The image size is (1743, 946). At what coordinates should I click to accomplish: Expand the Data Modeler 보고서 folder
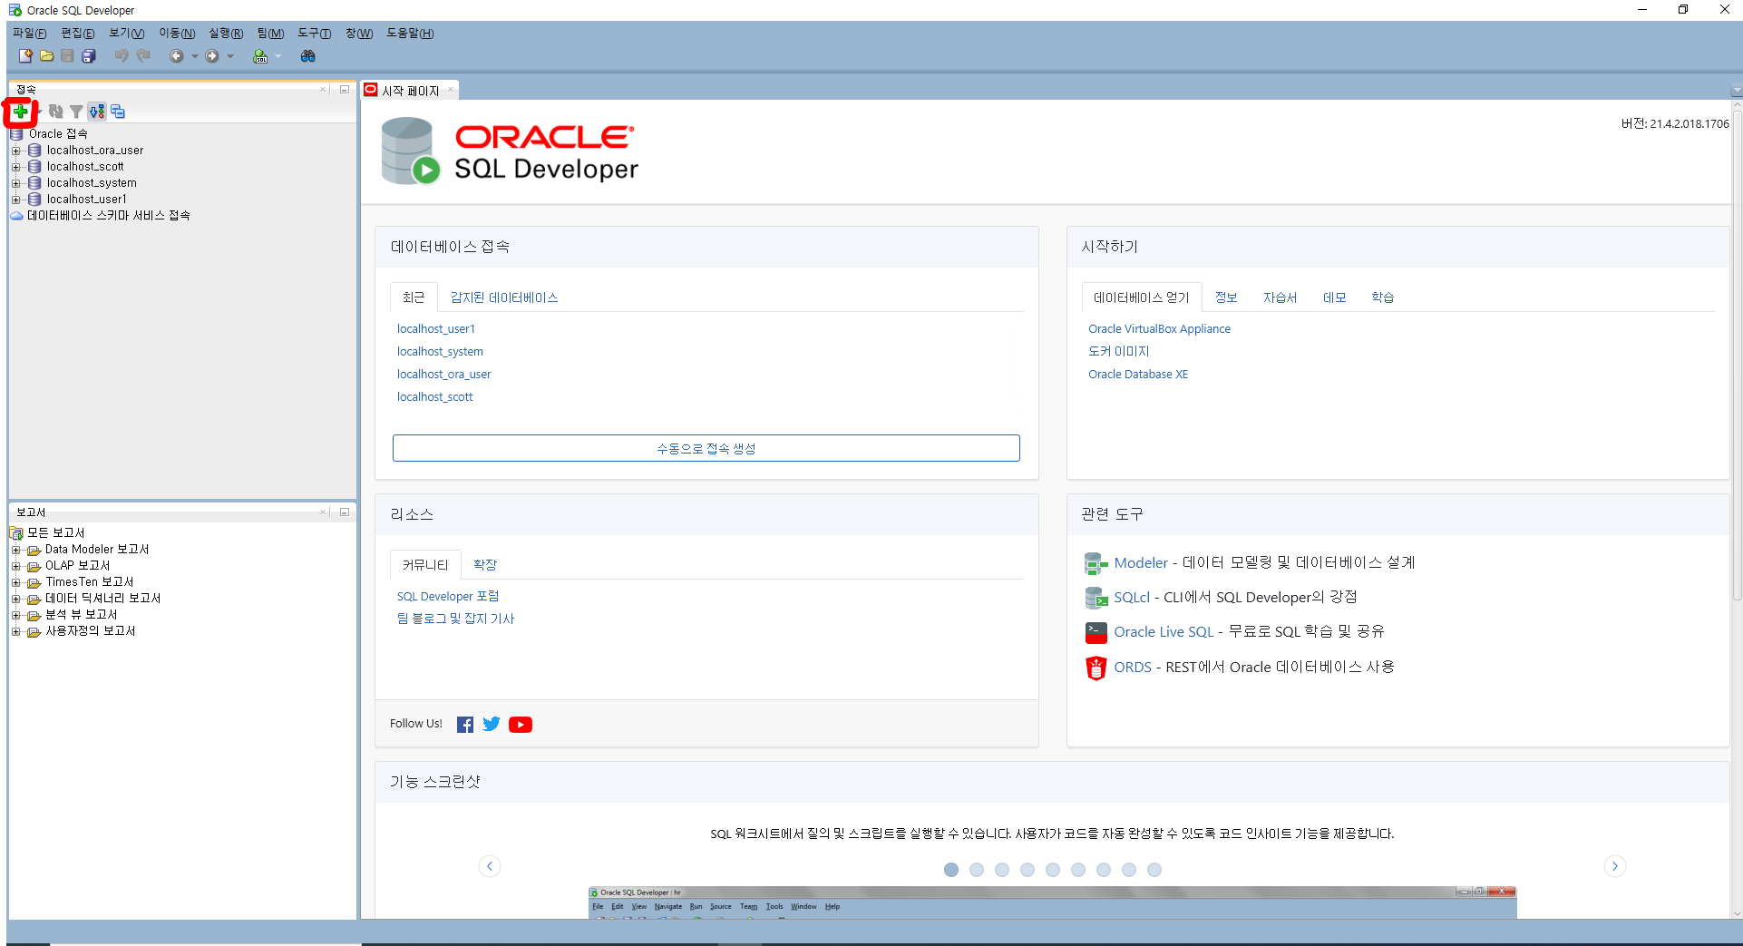click(15, 550)
